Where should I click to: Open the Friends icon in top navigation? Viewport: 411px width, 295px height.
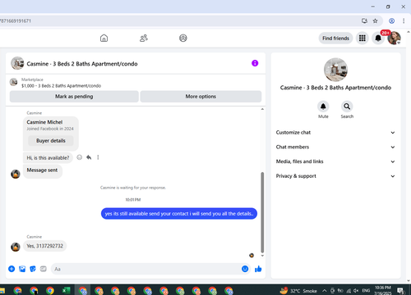[x=144, y=38]
